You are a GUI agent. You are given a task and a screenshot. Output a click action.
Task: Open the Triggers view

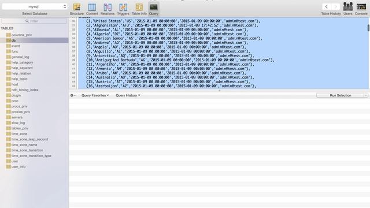point(123,9)
